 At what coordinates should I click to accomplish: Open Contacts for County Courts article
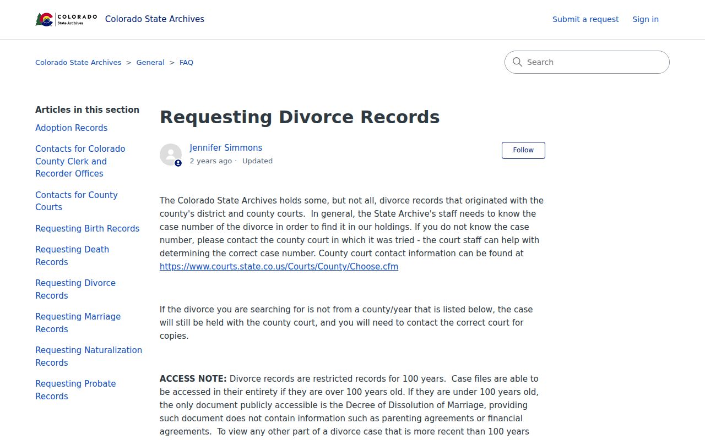pos(77,201)
